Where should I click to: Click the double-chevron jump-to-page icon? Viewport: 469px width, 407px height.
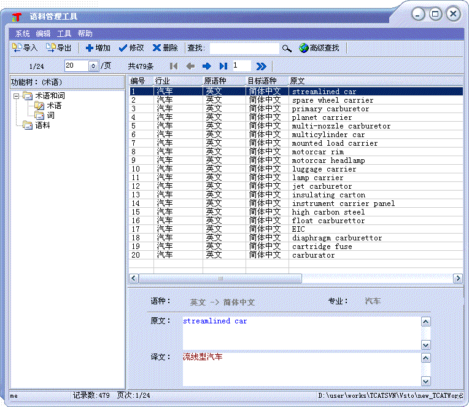[x=262, y=66]
